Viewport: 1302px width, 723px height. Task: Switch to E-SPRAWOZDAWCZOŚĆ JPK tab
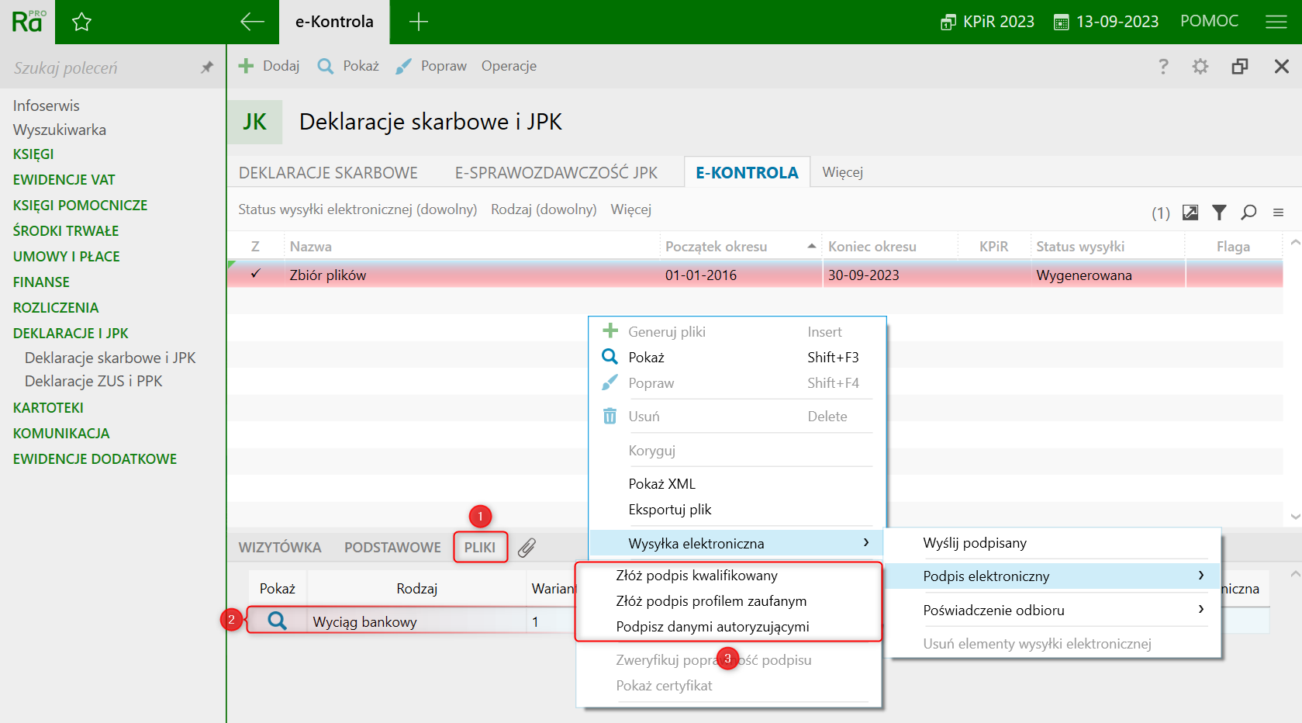tap(556, 173)
